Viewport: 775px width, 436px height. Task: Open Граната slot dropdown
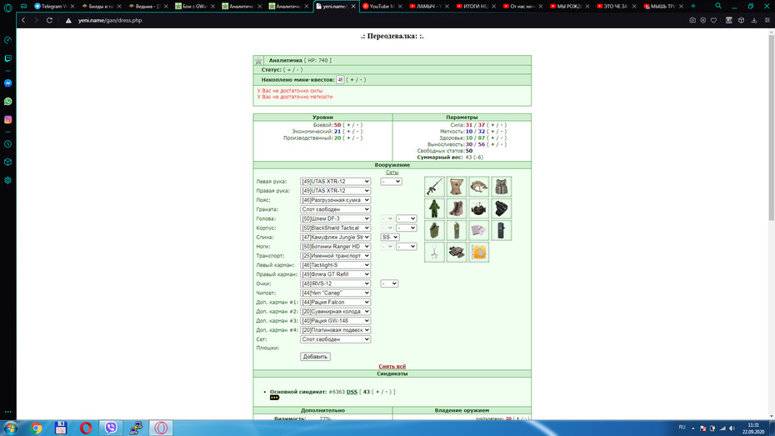point(335,209)
